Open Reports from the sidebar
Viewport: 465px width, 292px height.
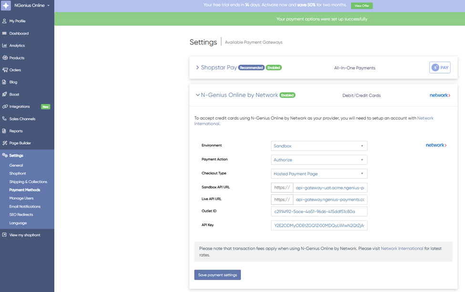pyautogui.click(x=16, y=131)
